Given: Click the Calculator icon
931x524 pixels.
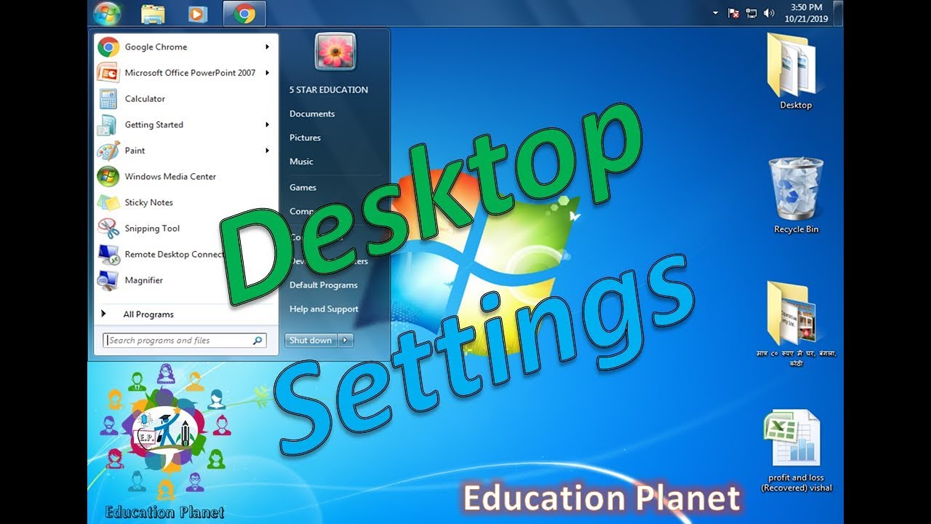Looking at the screenshot, I should coord(108,99).
